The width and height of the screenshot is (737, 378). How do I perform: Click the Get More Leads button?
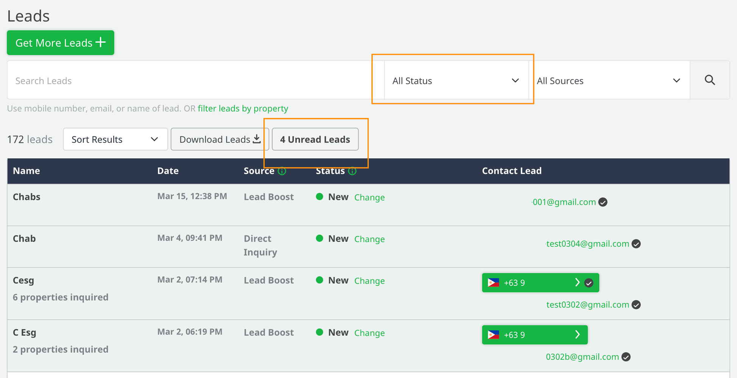(x=60, y=42)
